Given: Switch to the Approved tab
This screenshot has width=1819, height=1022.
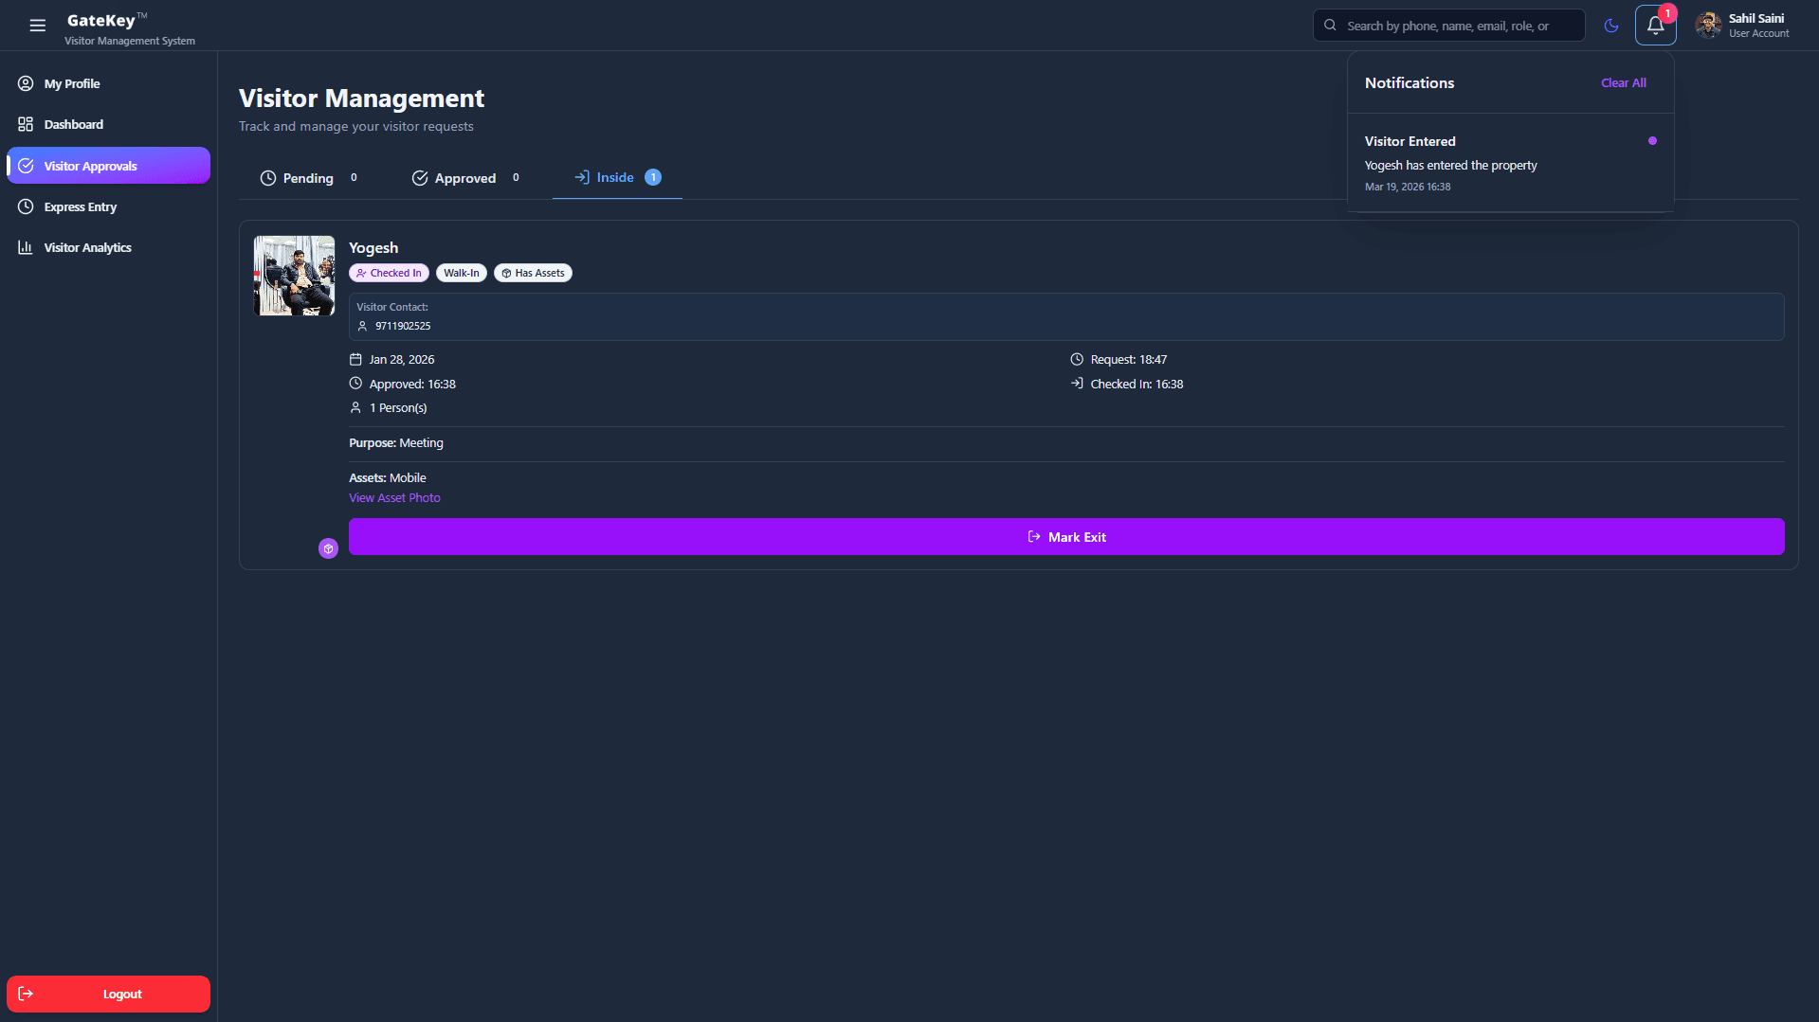Looking at the screenshot, I should pos(464,178).
